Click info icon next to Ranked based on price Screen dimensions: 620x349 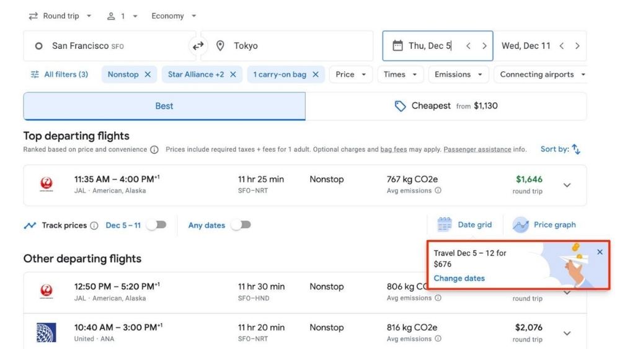tap(154, 150)
